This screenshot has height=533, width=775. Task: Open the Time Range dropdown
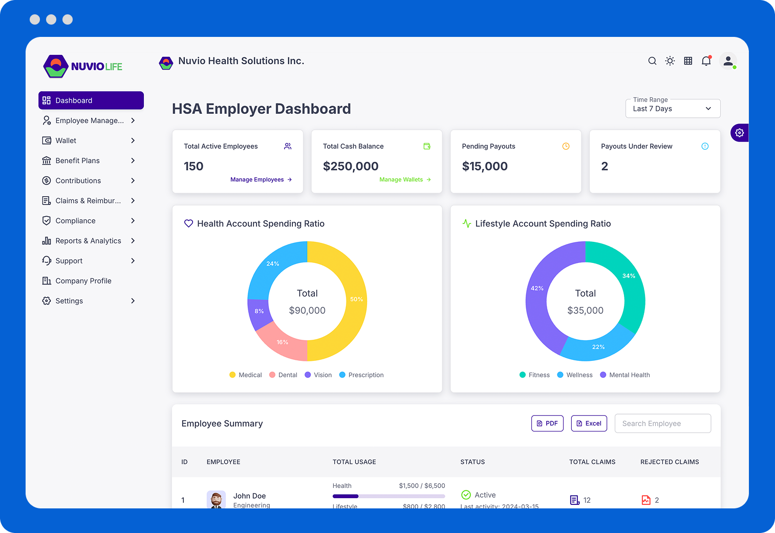tap(673, 109)
